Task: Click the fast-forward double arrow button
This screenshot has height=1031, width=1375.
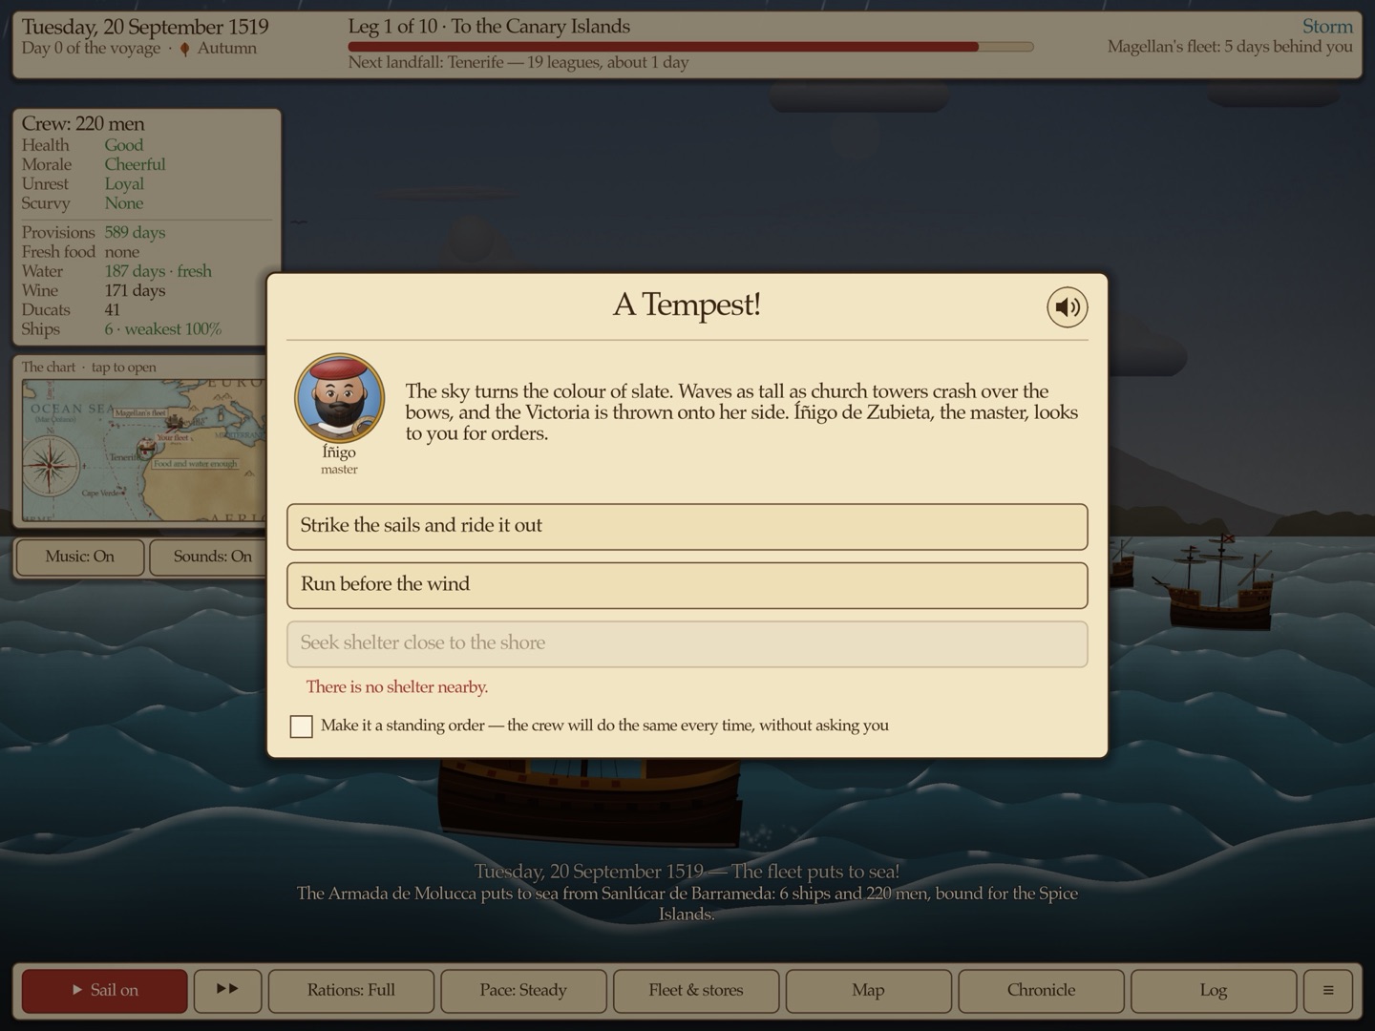Action: click(227, 991)
